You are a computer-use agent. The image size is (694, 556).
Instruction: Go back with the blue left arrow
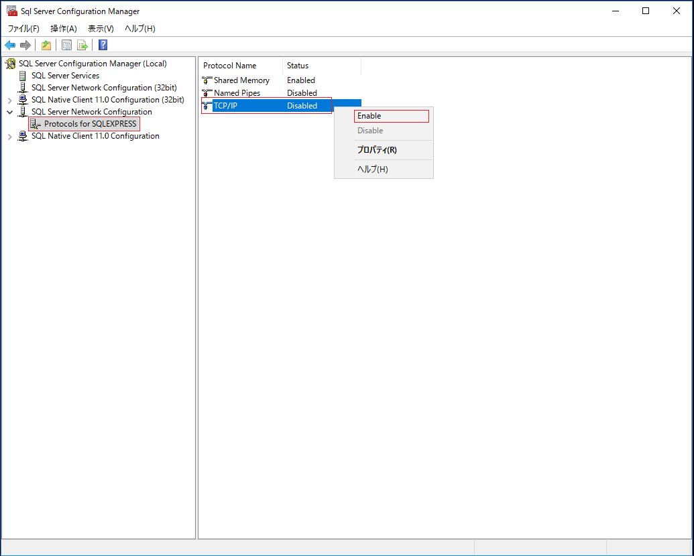[x=10, y=45]
